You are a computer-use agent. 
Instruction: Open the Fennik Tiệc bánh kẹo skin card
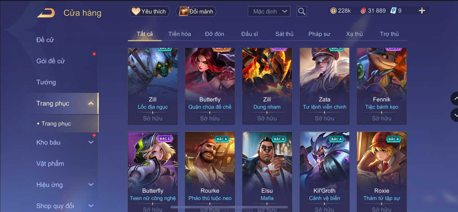[382, 86]
